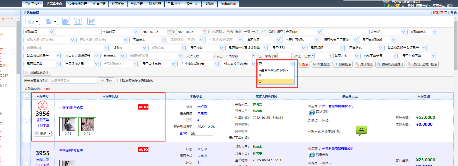Viewport: 458px width, 166px height.
Task: Click the refresh arrows toolbar icon
Action: [x=78, y=21]
